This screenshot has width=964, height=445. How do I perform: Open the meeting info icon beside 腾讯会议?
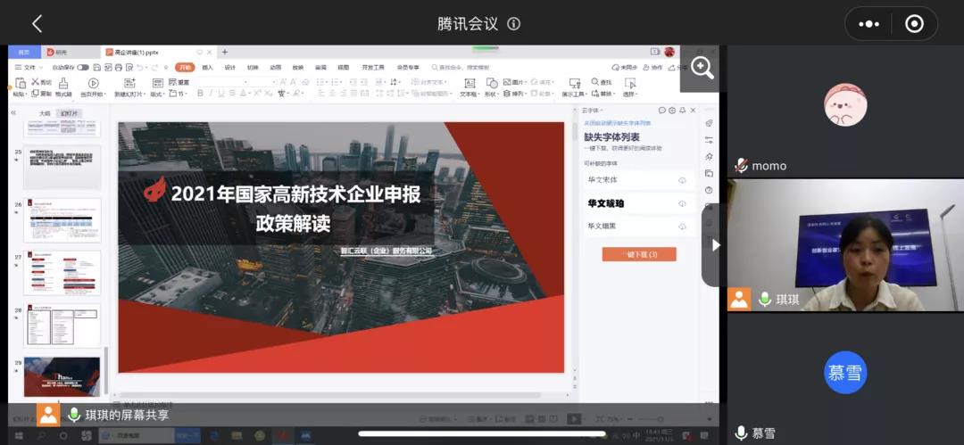tap(513, 24)
